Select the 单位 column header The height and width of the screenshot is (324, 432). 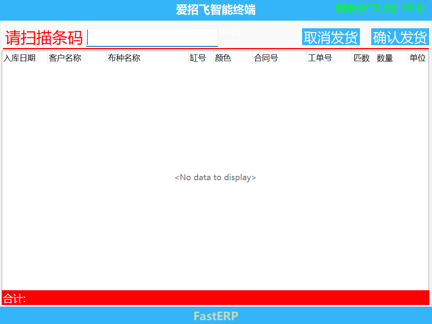418,58
